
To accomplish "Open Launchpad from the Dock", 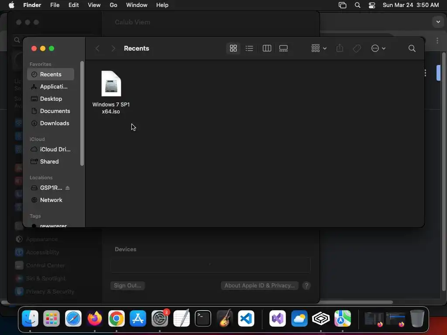I will click(52, 318).
